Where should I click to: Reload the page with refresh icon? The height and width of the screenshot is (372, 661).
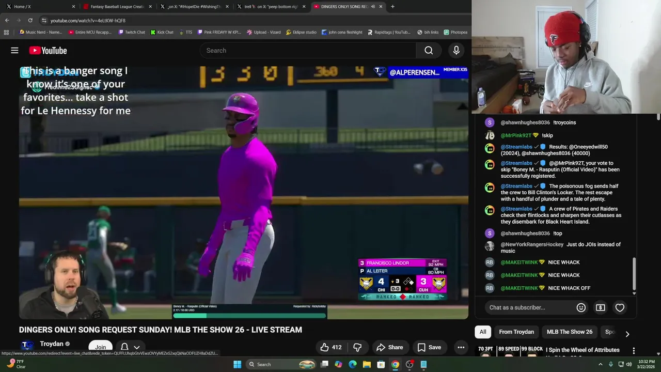tap(30, 20)
